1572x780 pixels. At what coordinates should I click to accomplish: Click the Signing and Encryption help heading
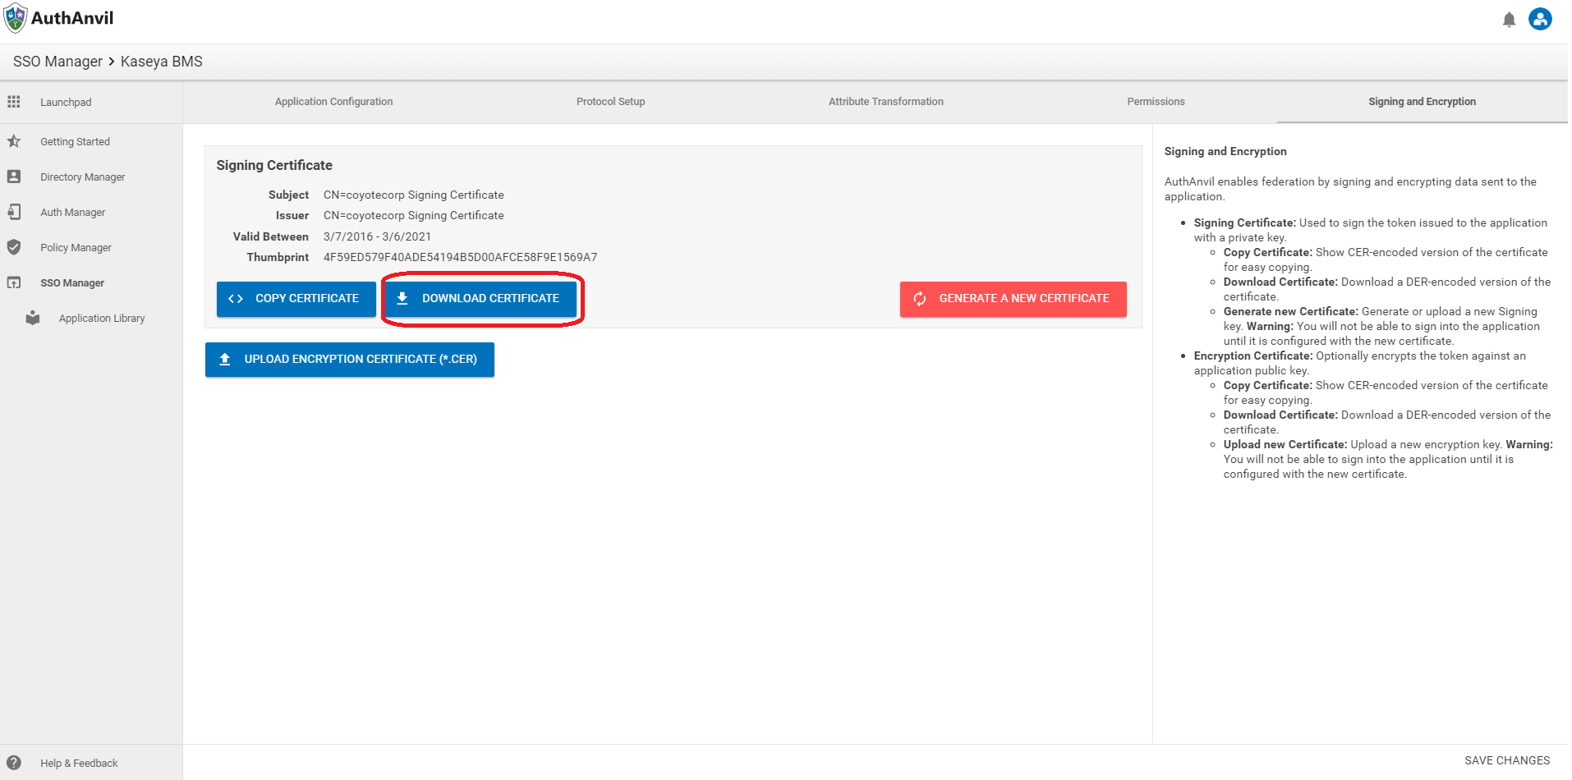pyautogui.click(x=1225, y=151)
